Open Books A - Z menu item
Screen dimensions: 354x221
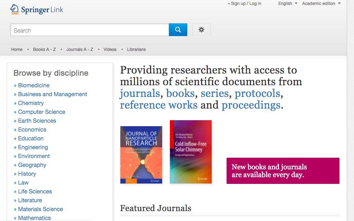[x=44, y=50]
